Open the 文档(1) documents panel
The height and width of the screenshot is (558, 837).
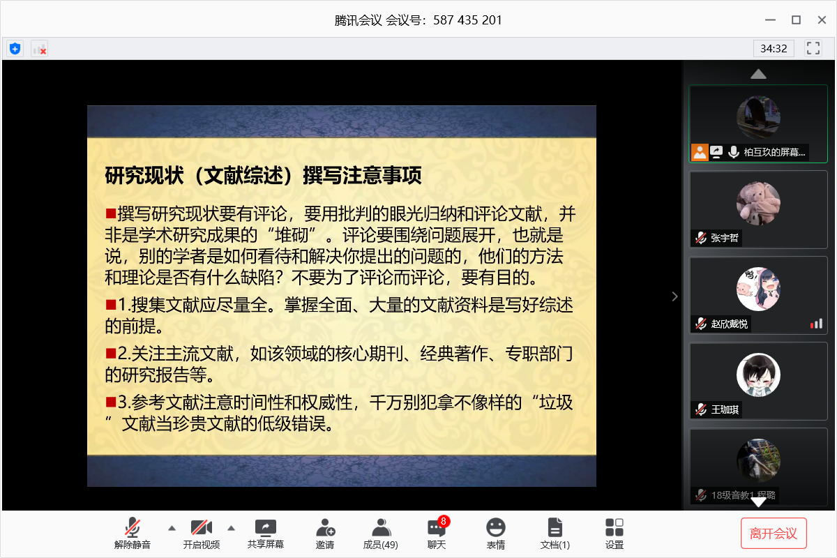pos(555,534)
